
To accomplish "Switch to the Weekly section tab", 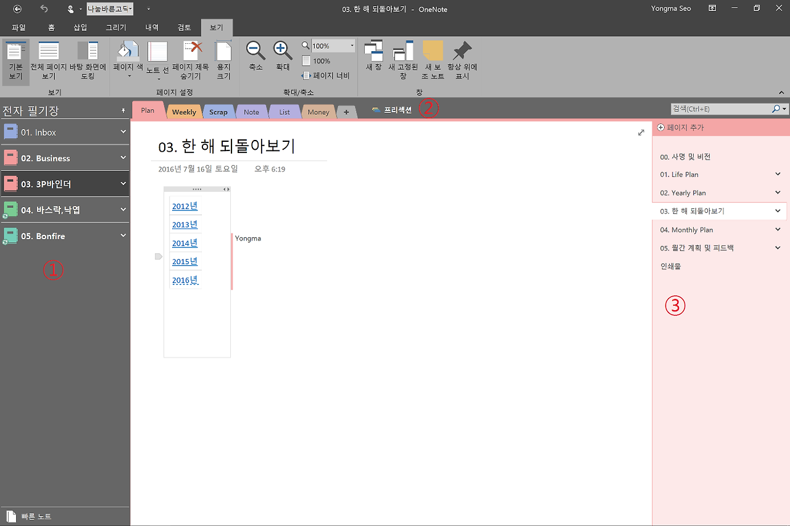I will [184, 112].
